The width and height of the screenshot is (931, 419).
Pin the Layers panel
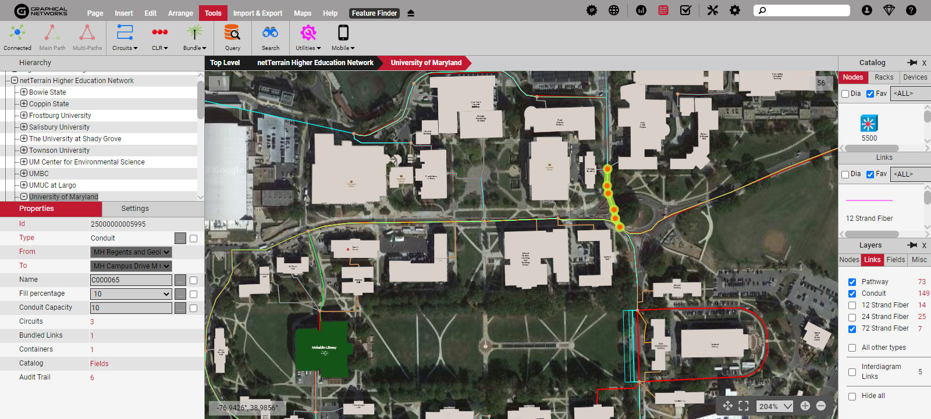[x=912, y=245]
